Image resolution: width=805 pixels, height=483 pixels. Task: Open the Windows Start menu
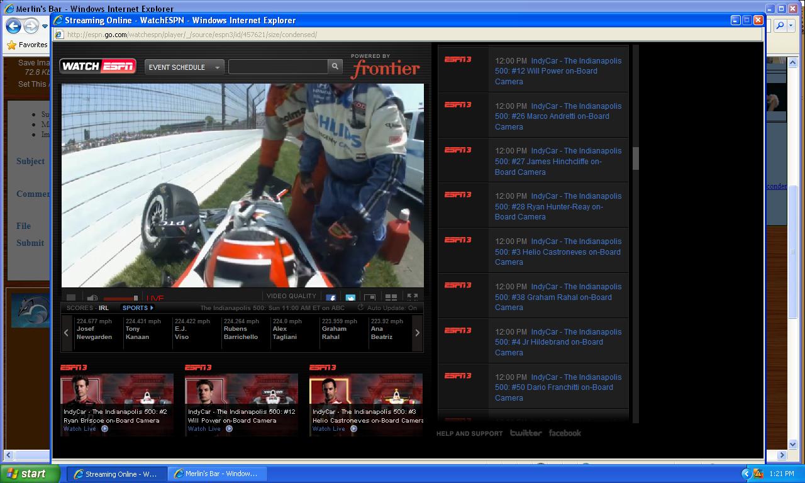(30, 474)
